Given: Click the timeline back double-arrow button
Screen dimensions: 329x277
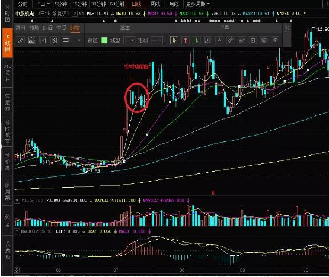Looking at the screenshot, I should 17,270.
